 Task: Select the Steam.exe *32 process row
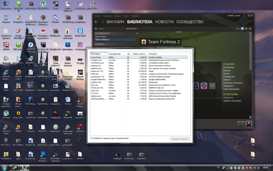pos(139,71)
